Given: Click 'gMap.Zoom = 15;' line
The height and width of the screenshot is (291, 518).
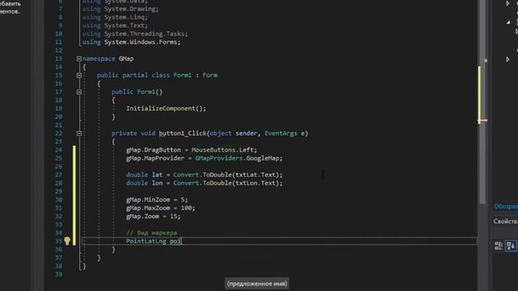Looking at the screenshot, I should [153, 216].
